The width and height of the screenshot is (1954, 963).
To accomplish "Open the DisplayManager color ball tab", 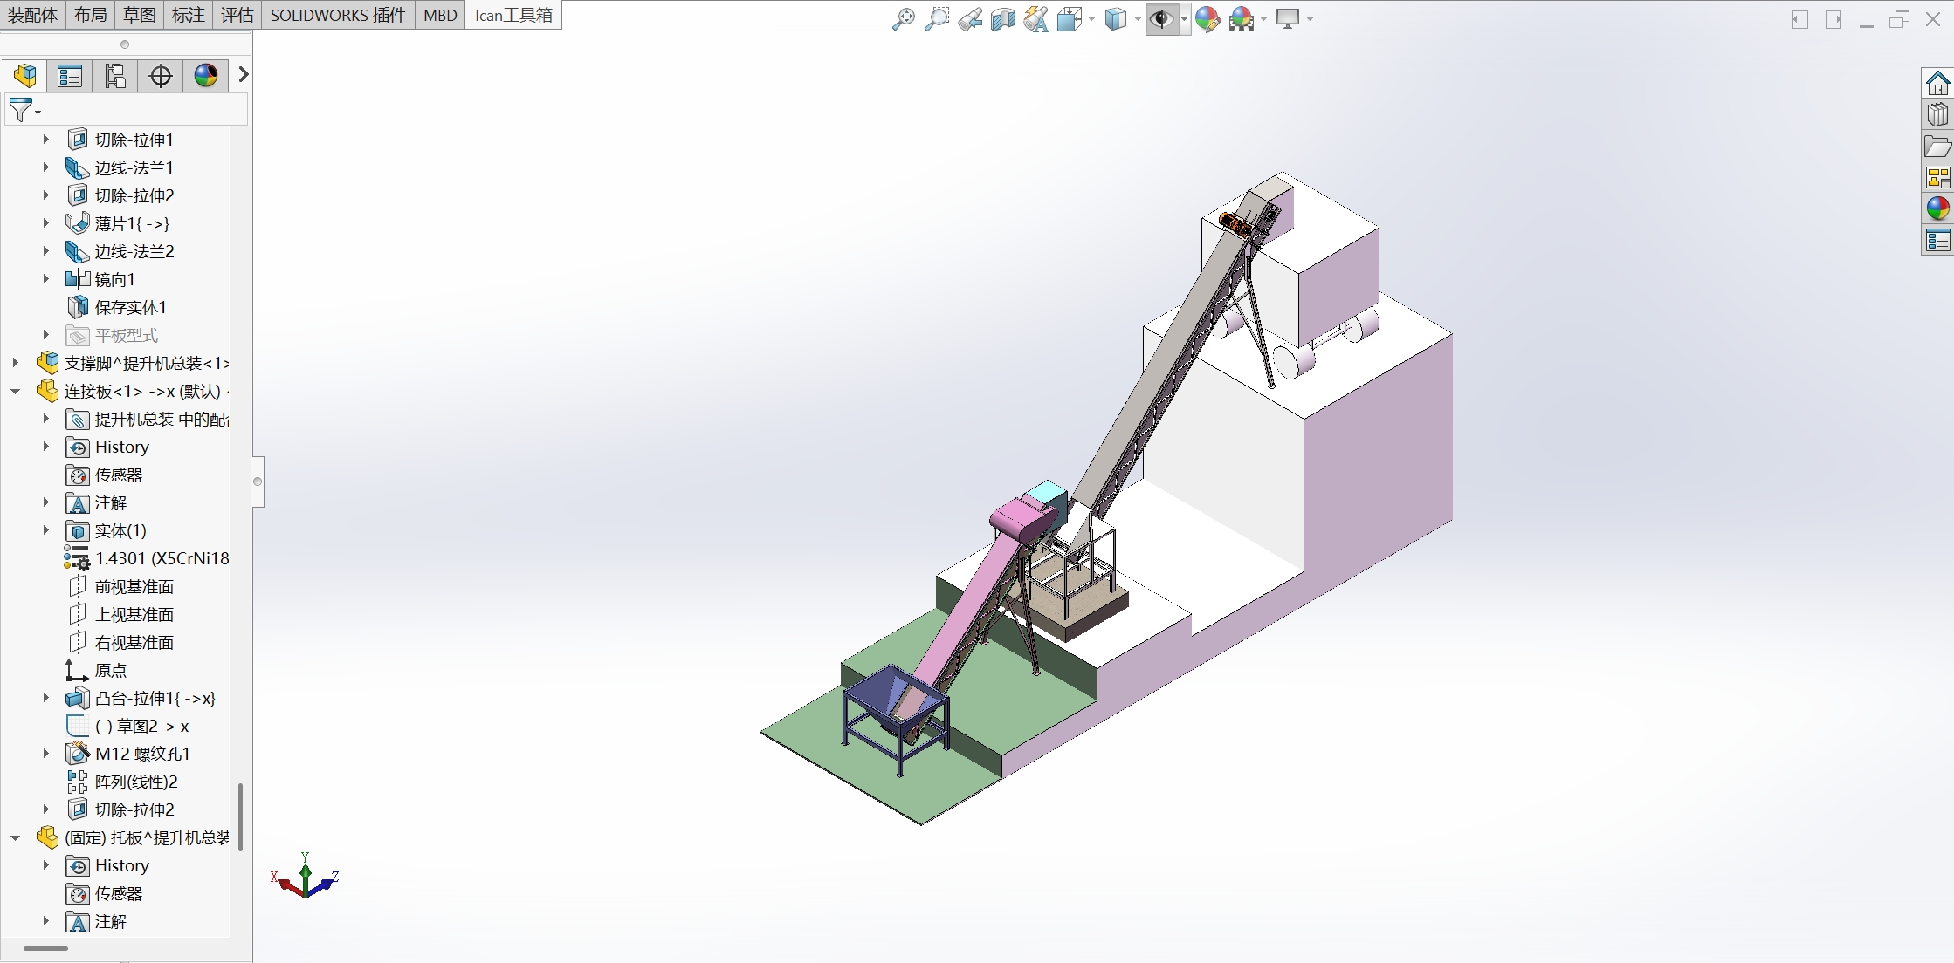I will tap(206, 76).
